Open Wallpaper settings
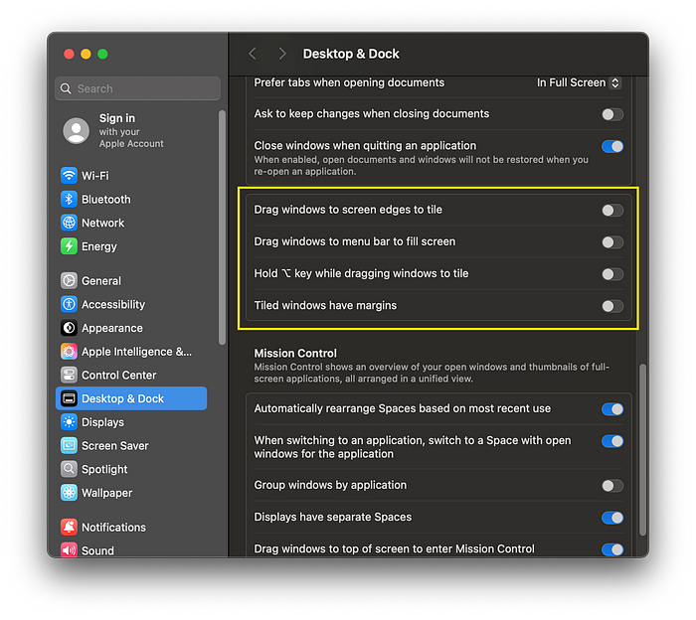Screen dimensions: 696x620 point(131,492)
